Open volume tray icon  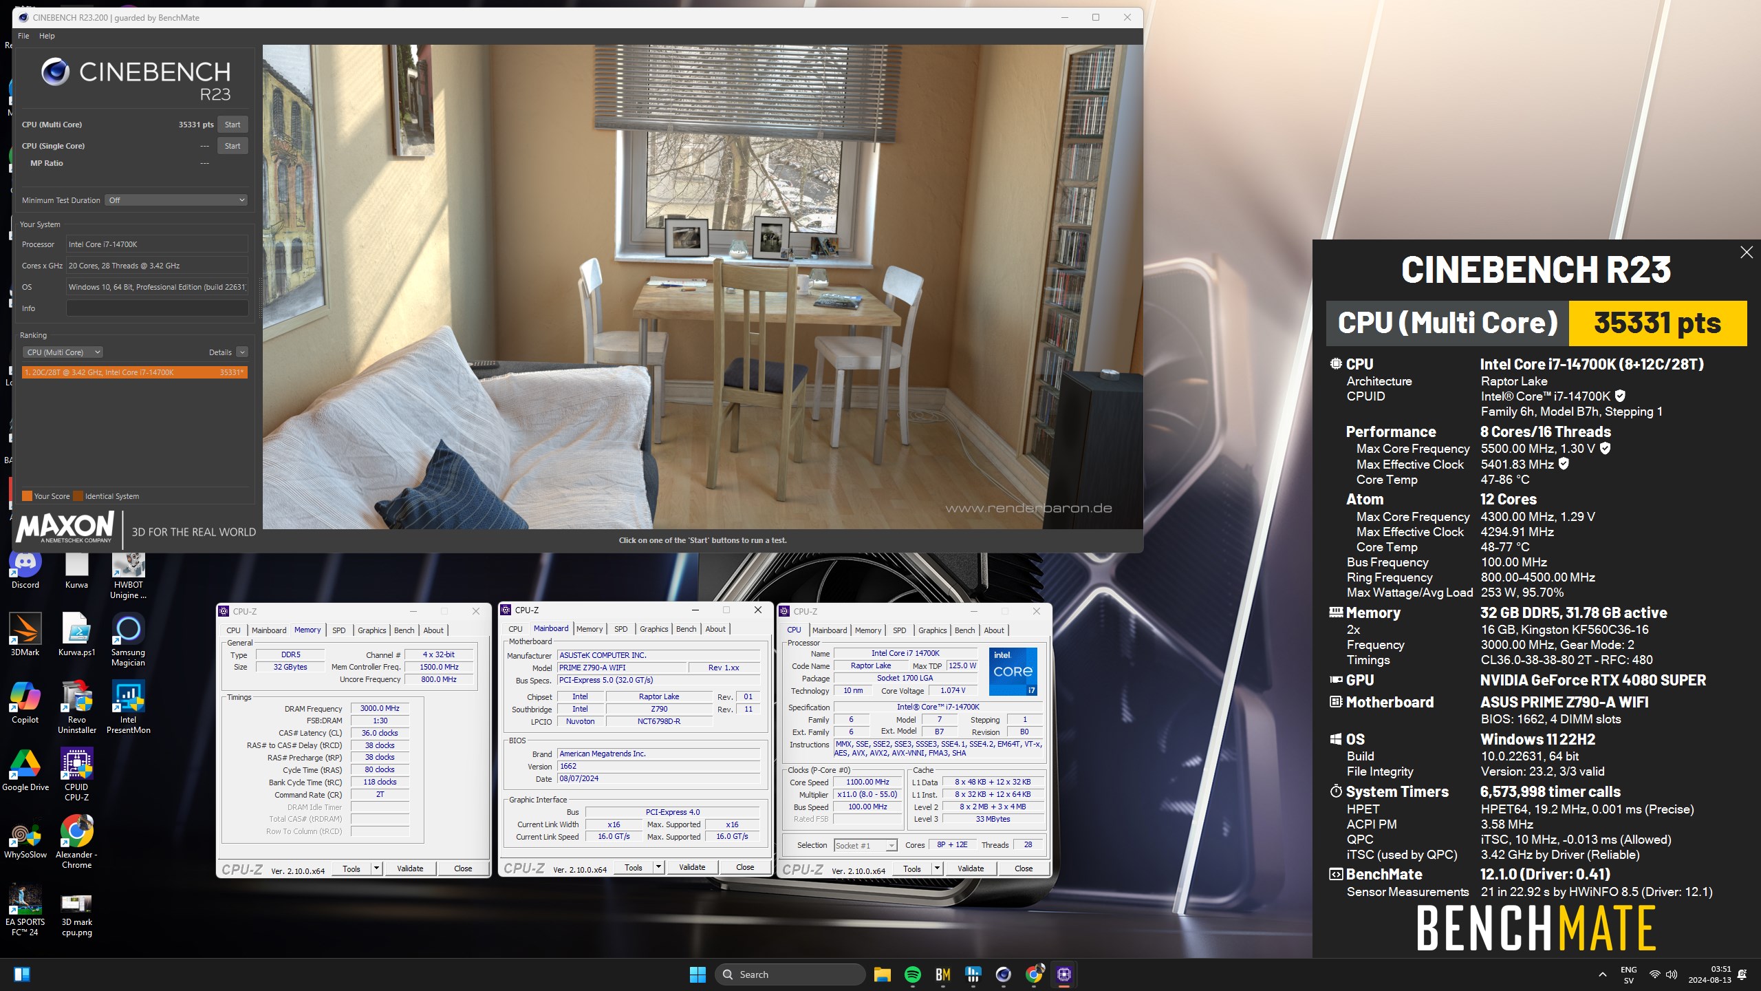(x=1672, y=974)
